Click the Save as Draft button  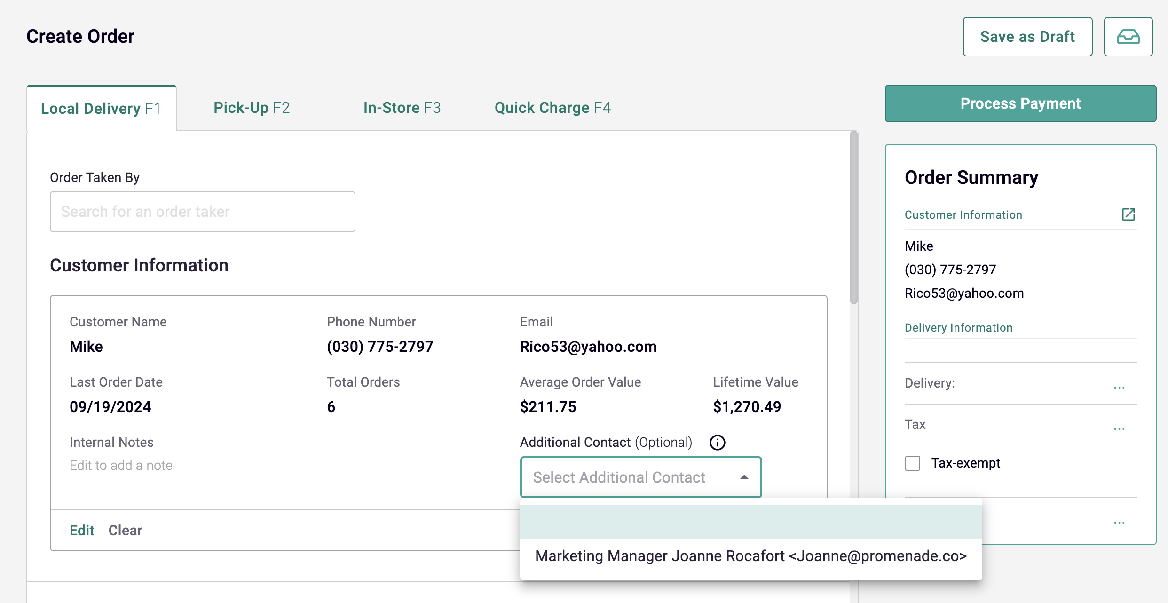[1027, 37]
